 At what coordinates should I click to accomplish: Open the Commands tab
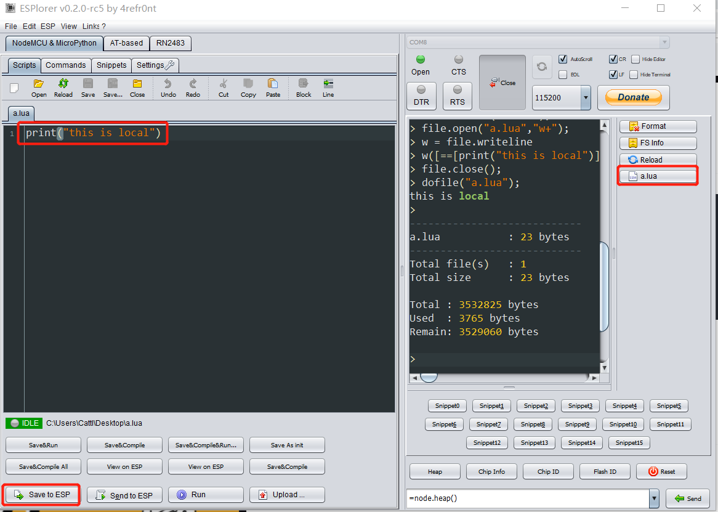pos(65,65)
